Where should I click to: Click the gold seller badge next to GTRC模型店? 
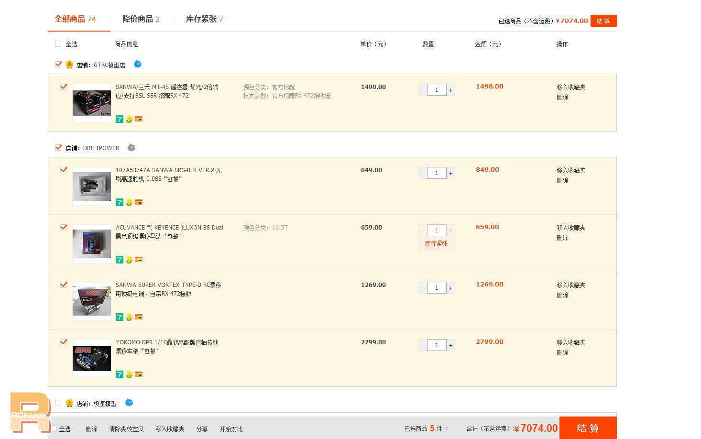(69, 65)
